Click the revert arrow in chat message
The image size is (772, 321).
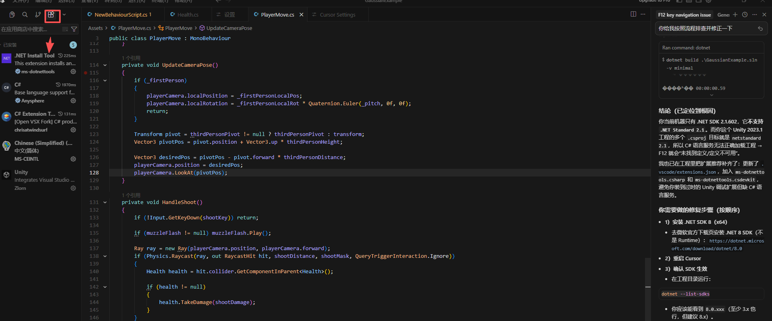coord(760,29)
